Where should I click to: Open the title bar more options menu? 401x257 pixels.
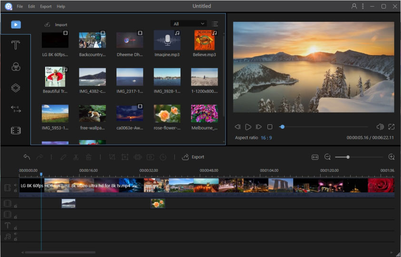coord(363,6)
